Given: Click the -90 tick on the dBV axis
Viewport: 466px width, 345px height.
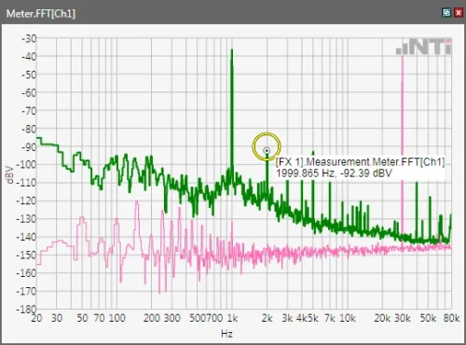Looking at the screenshot, I should point(29,147).
